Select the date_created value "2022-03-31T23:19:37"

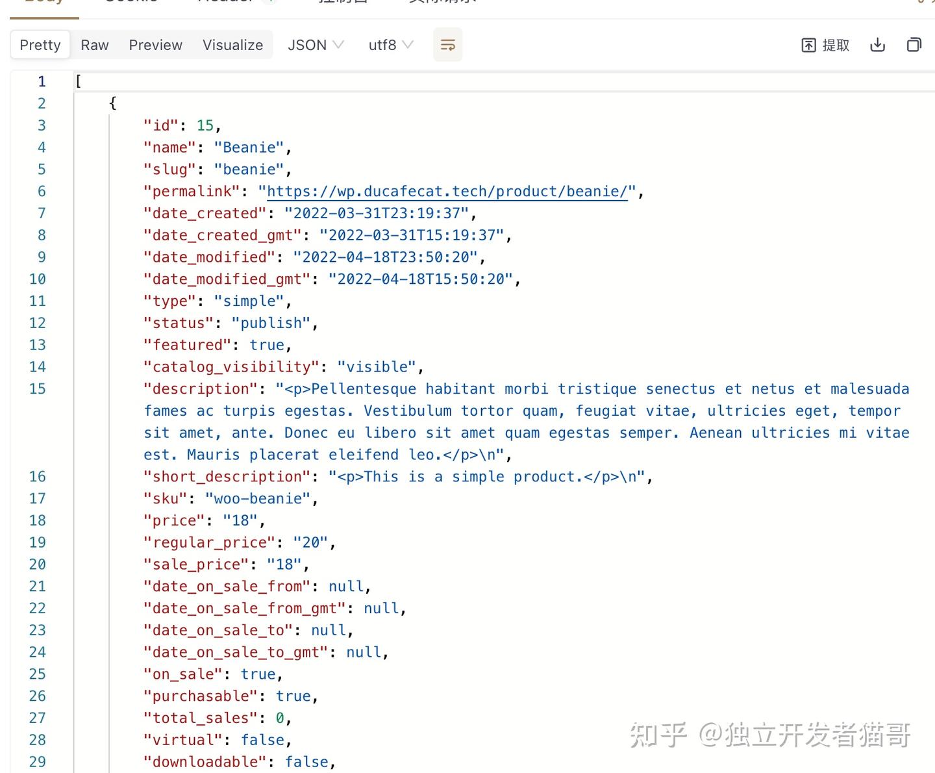pos(377,213)
